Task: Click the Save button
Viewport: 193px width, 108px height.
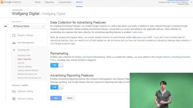Action: point(56,98)
